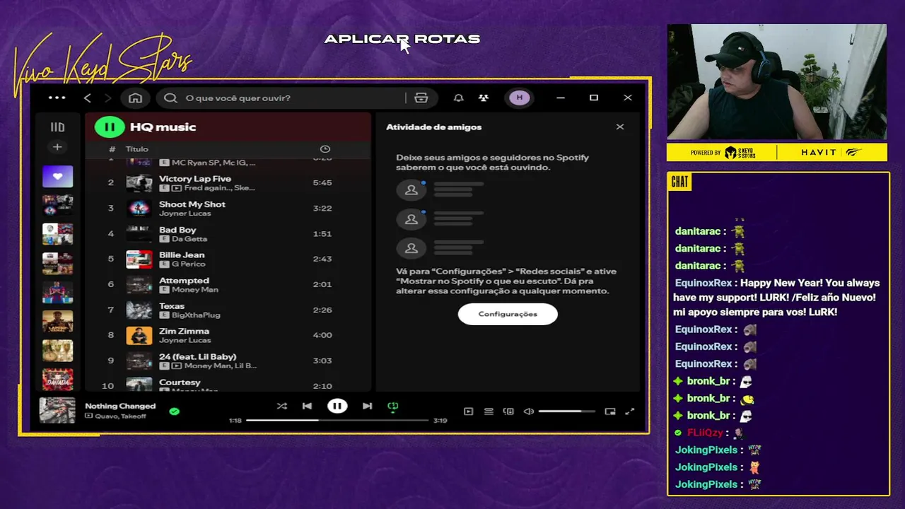Toggle the friend activity icon

click(x=484, y=98)
